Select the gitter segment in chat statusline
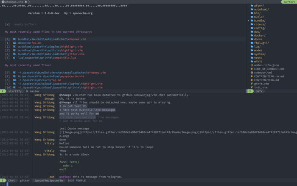 25,180
